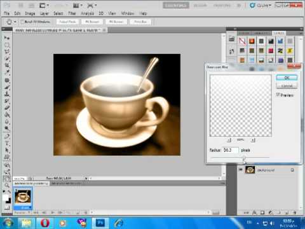
Task: Click the add layer style fx icon
Action: [254, 212]
